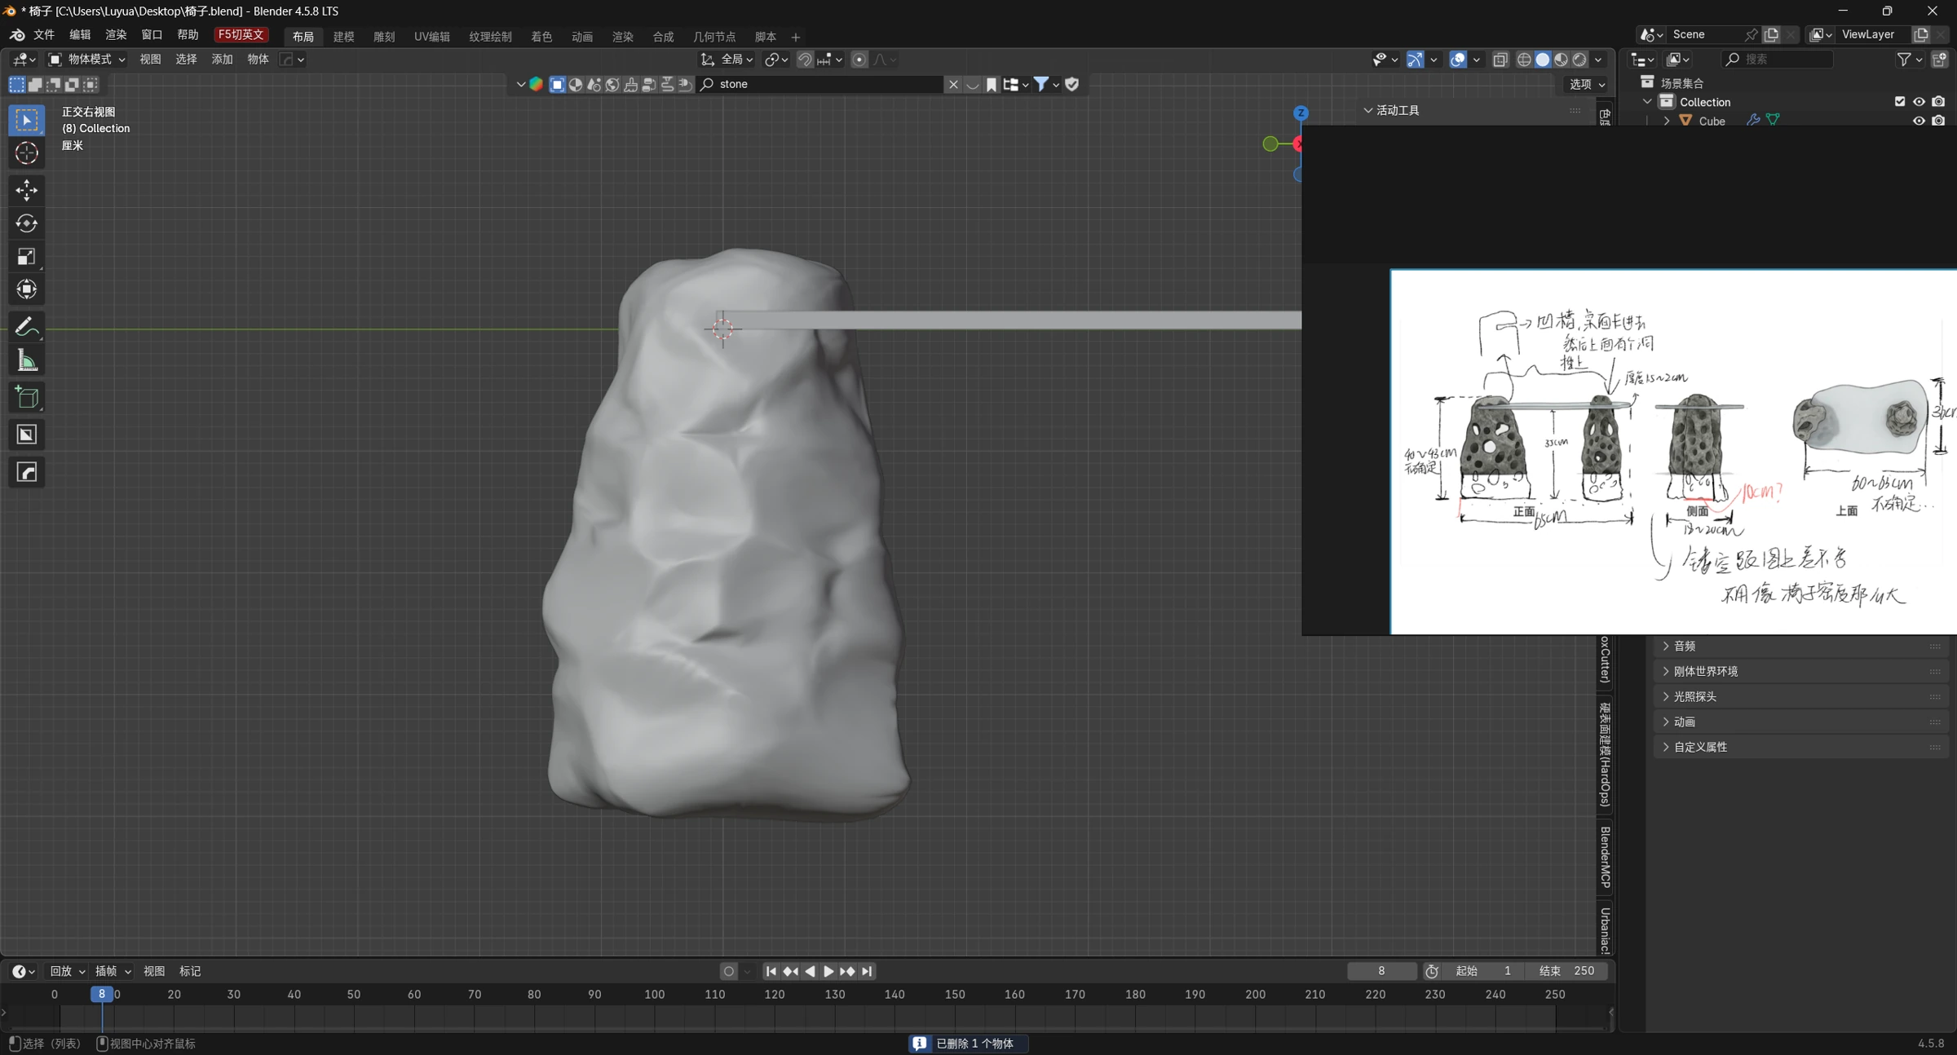Image resolution: width=1957 pixels, height=1055 pixels.
Task: Jump to the timeline end frame
Action: (867, 971)
